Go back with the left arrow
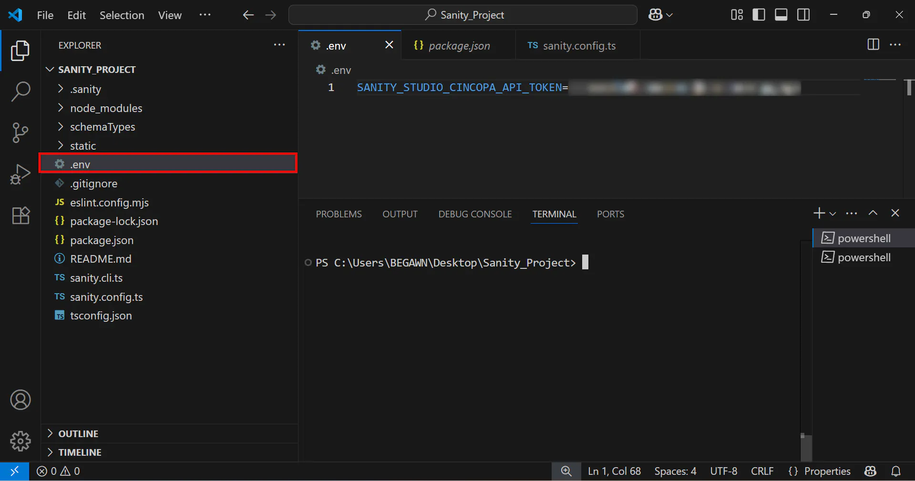Viewport: 915px width, 481px height. [x=248, y=15]
